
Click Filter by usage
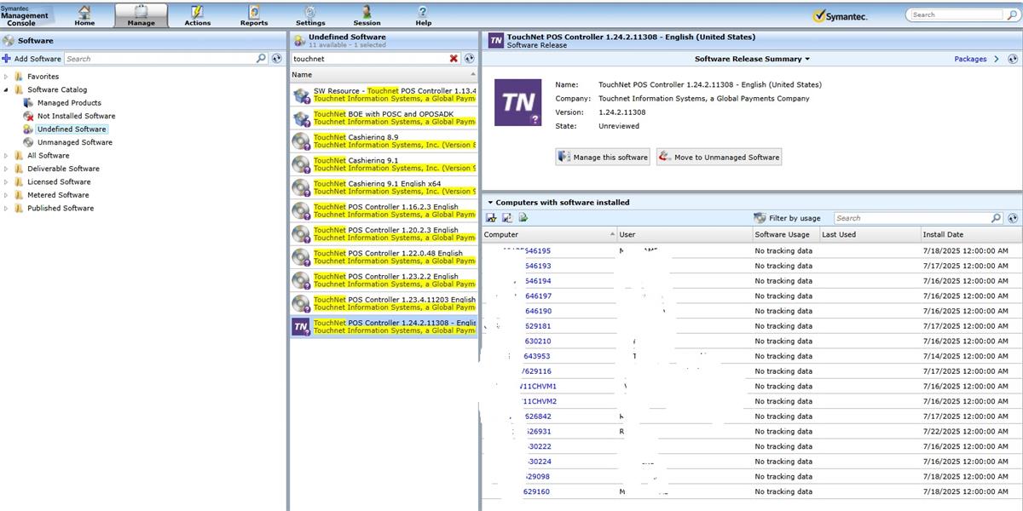pos(788,218)
